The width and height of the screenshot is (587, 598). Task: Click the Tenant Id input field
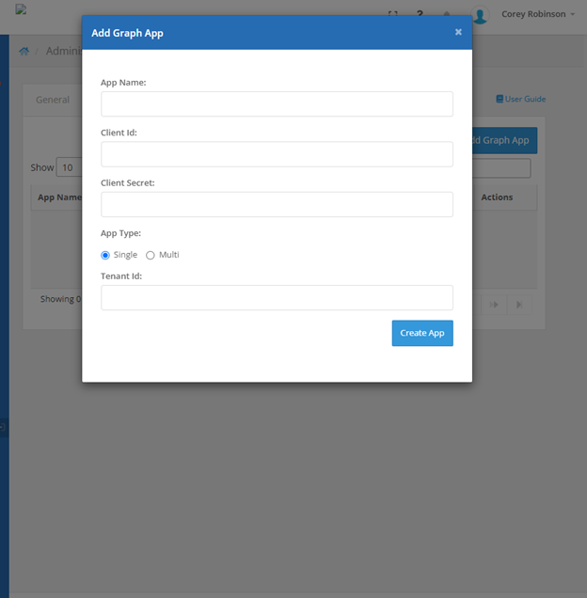(277, 298)
